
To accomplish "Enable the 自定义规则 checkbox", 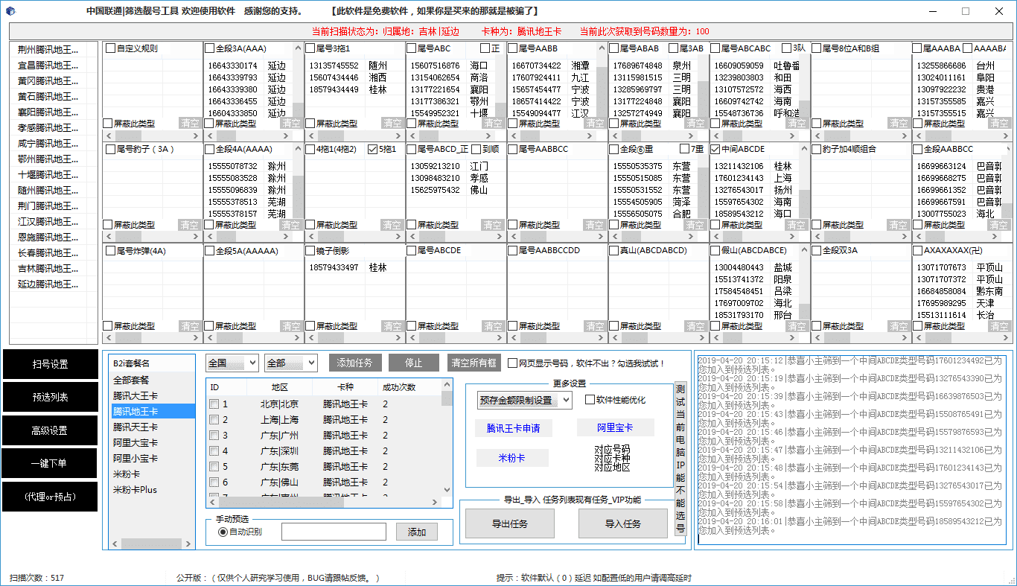I will (x=111, y=48).
